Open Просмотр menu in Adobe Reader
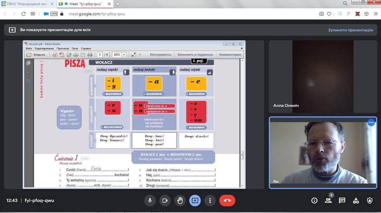This screenshot has width=381, height=213. click(63, 48)
